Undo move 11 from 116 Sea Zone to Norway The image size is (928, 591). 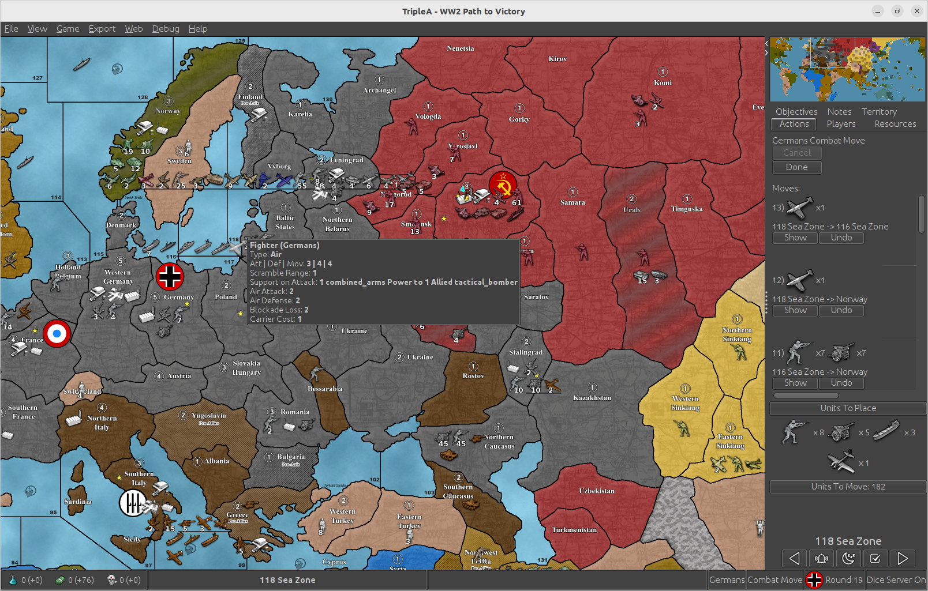tap(841, 383)
